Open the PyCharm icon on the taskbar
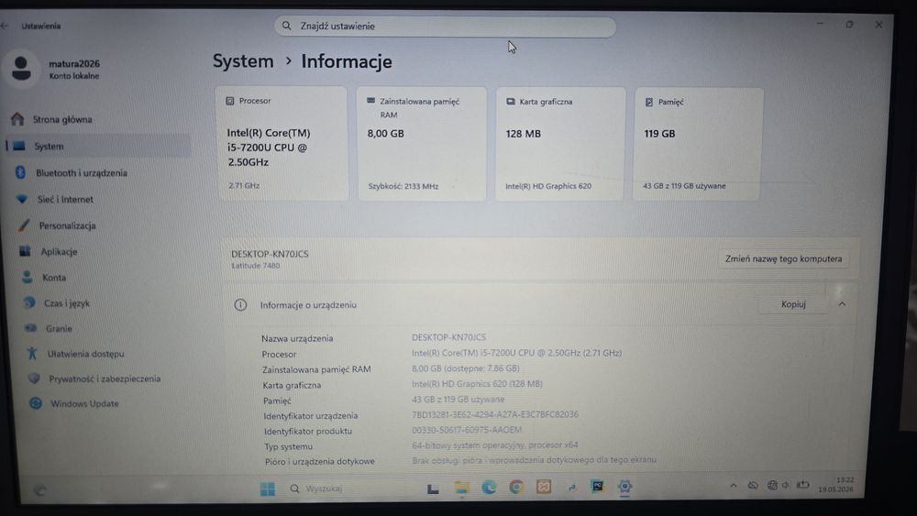The height and width of the screenshot is (516, 917). click(x=597, y=486)
